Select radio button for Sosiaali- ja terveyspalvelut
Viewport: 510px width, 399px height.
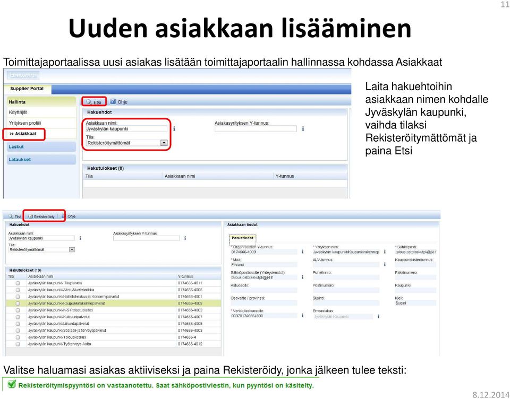pyautogui.click(x=18, y=331)
